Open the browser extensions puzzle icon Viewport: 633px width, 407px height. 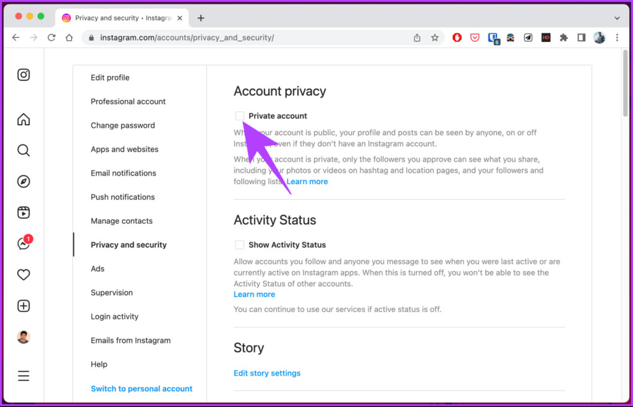tap(564, 38)
